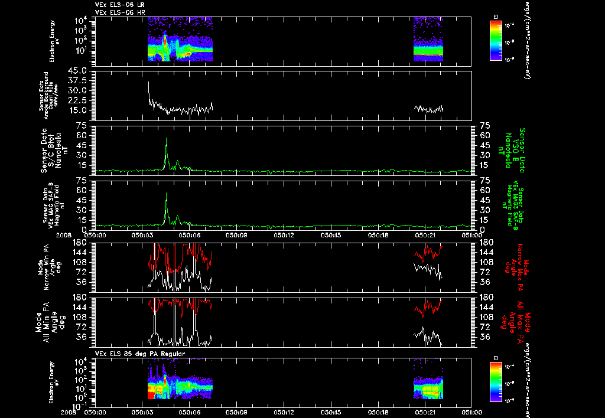
Task: Click the 37.5 tick on count rate axis
Action: click(x=77, y=81)
